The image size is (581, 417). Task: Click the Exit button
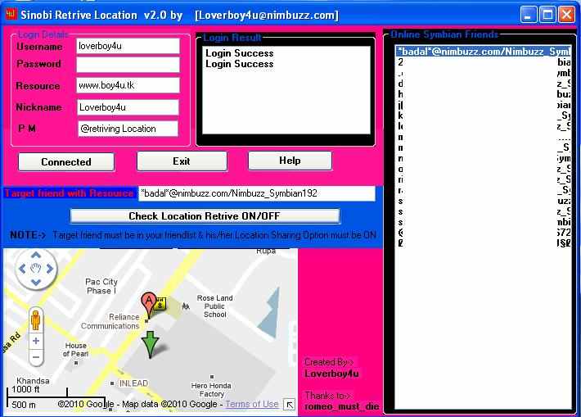[x=181, y=161]
